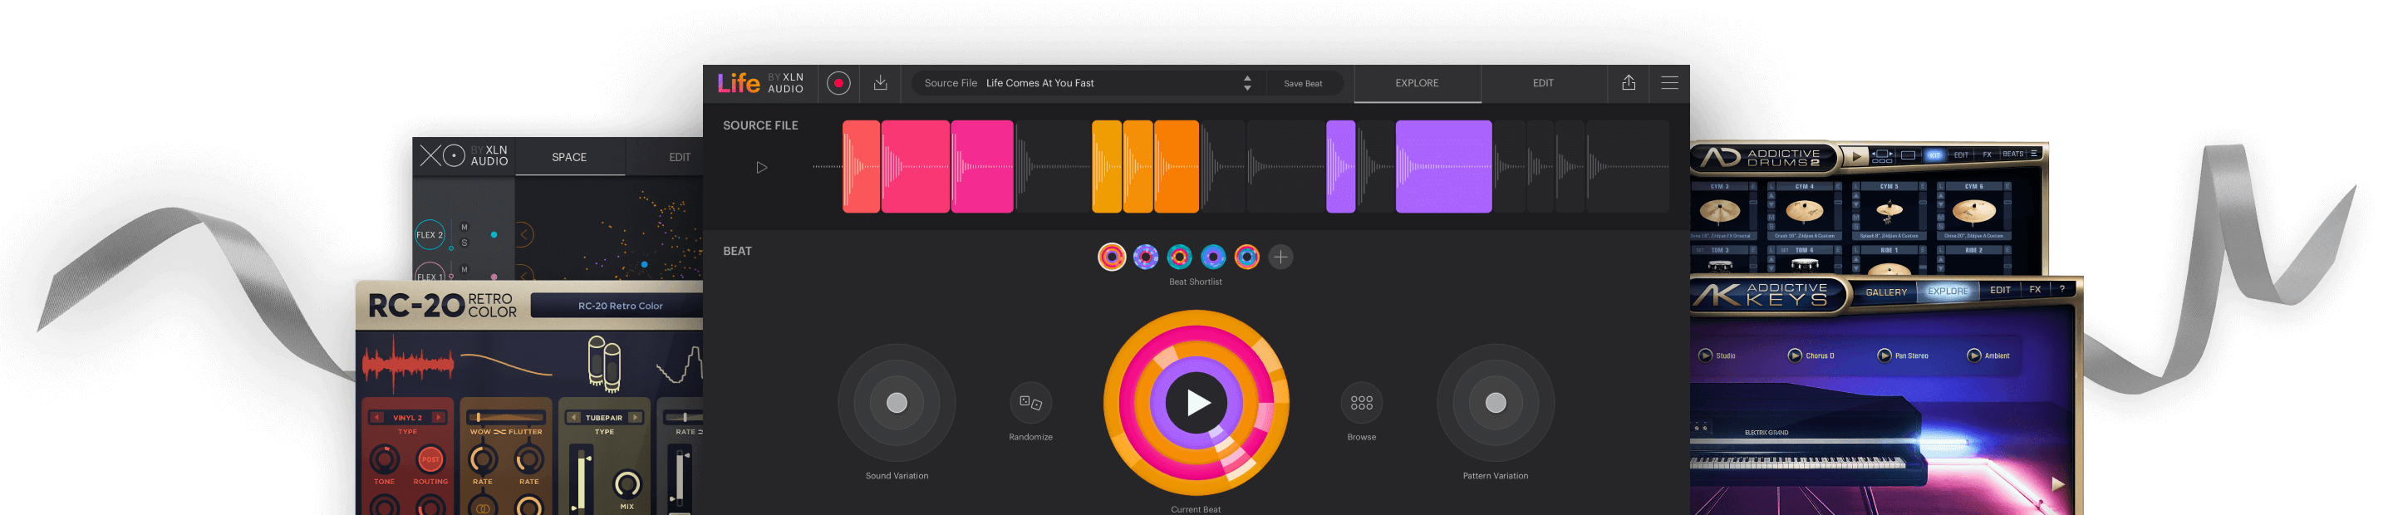Open EXPLORE tab in Addictive Keys

click(x=1947, y=292)
